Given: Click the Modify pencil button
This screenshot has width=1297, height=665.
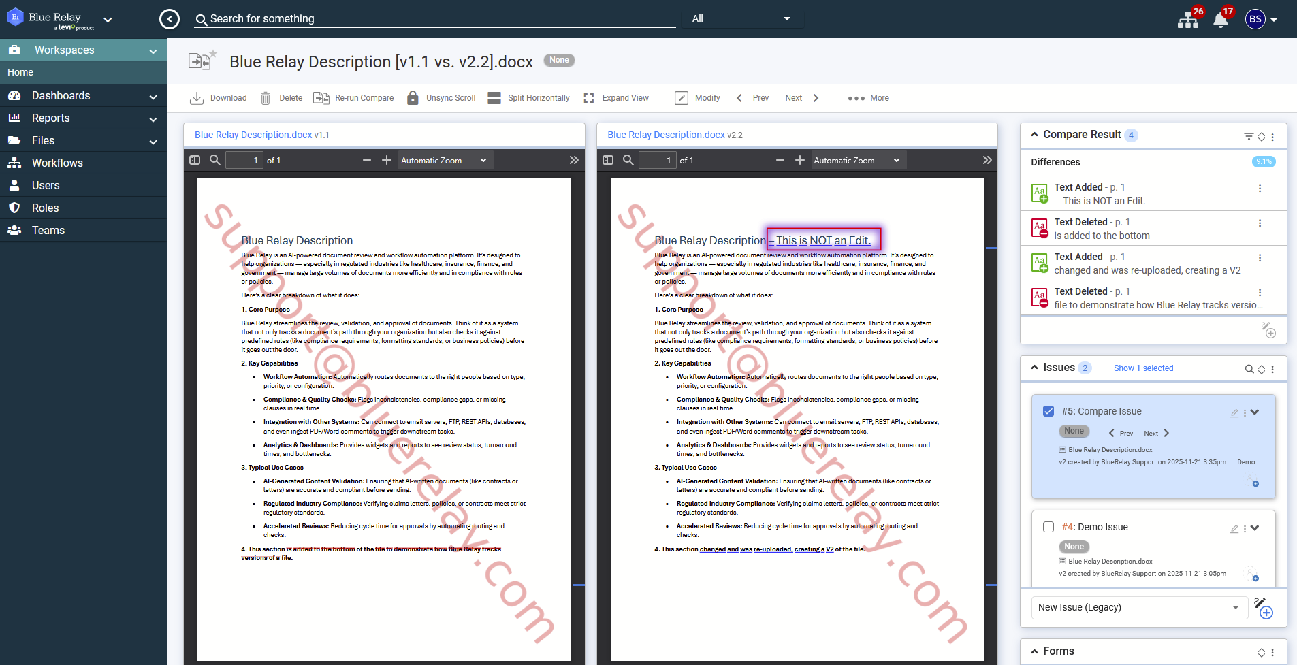Looking at the screenshot, I should pyautogui.click(x=697, y=98).
